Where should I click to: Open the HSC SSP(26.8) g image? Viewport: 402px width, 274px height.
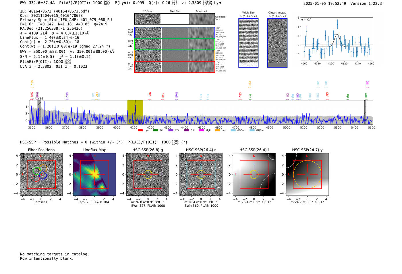[x=148, y=175]
